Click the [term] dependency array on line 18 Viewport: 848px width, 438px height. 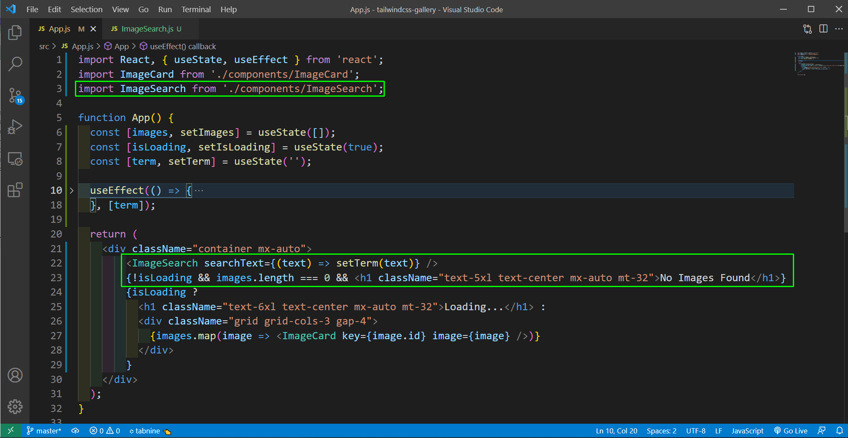click(126, 205)
